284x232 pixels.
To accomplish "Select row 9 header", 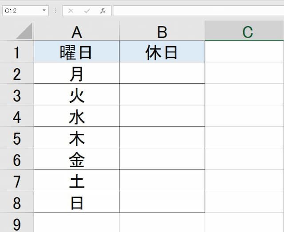I will (x=17, y=223).
